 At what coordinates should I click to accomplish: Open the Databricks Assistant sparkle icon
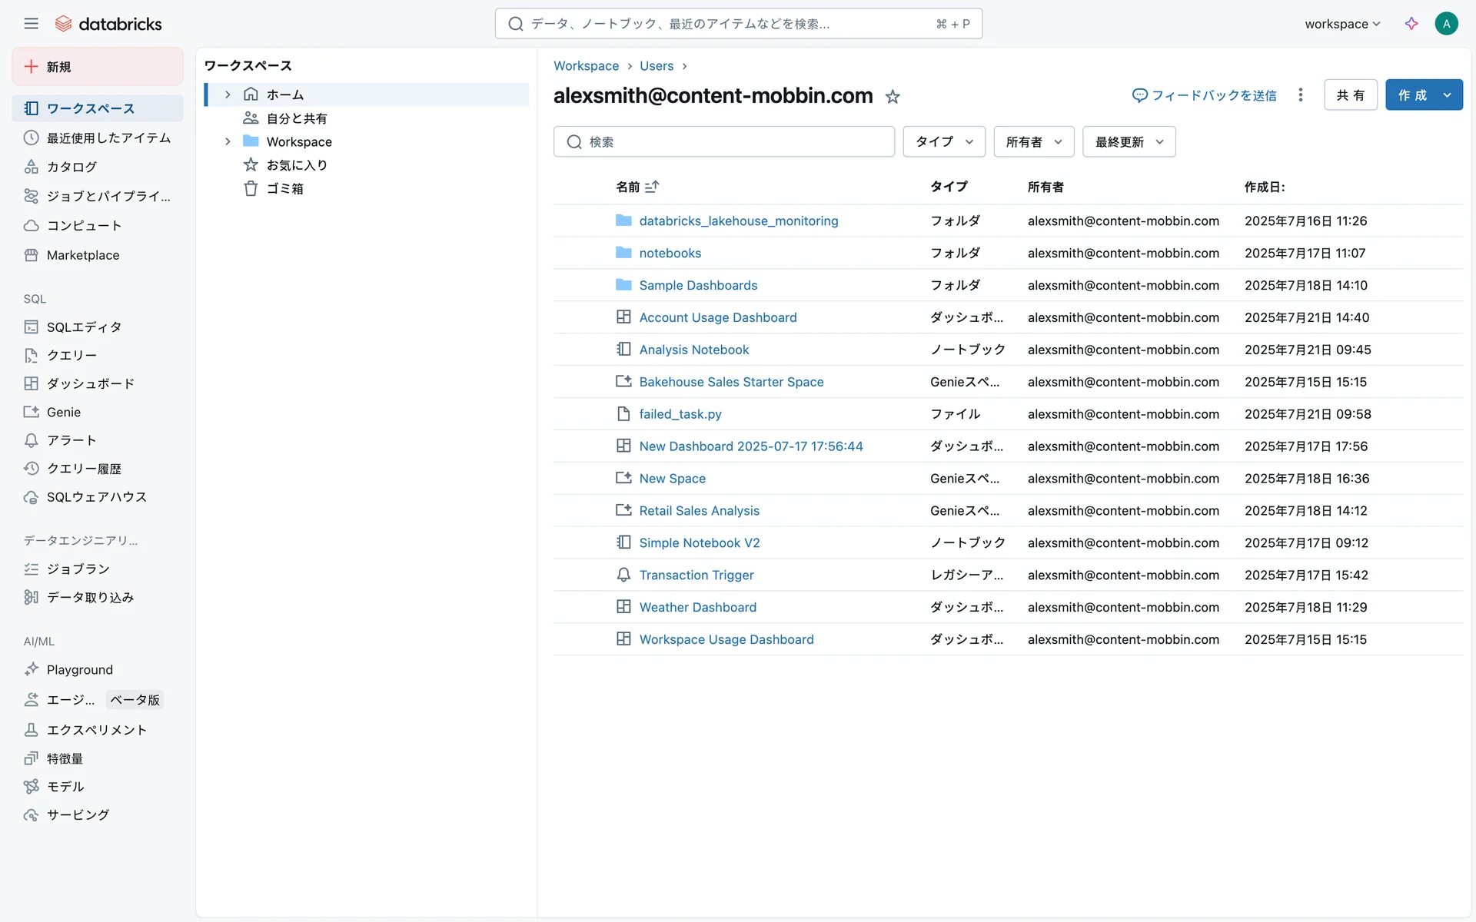point(1411,24)
